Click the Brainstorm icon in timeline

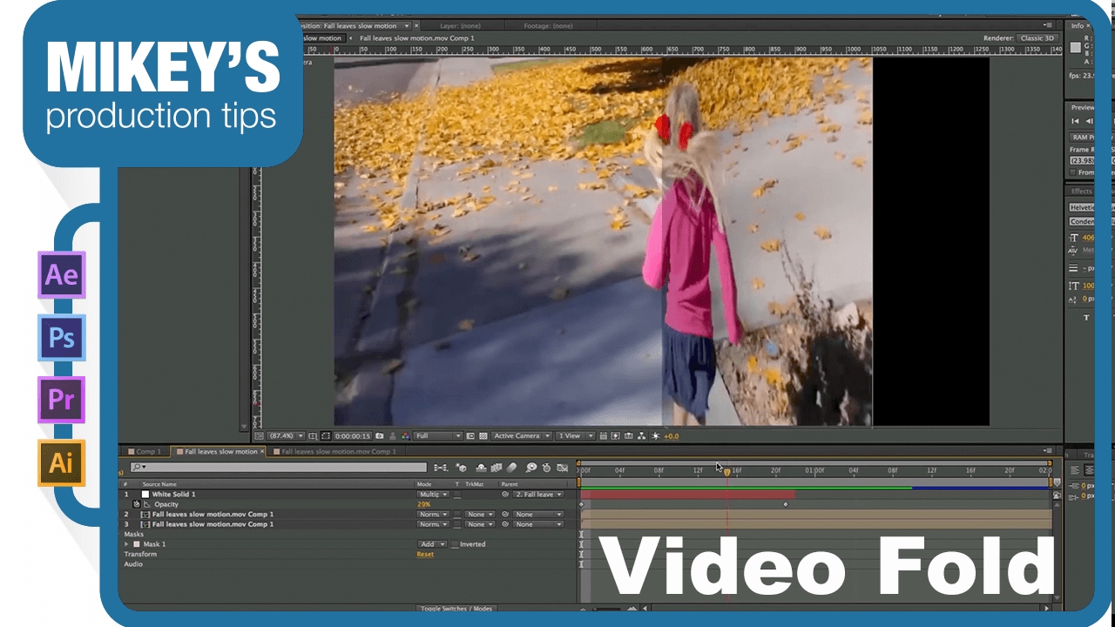[531, 468]
